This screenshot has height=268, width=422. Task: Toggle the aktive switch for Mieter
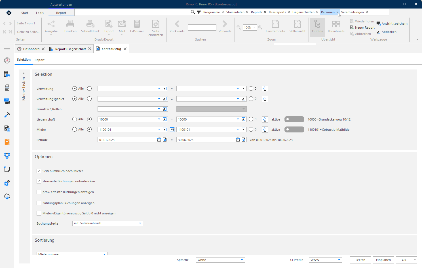tap(294, 130)
